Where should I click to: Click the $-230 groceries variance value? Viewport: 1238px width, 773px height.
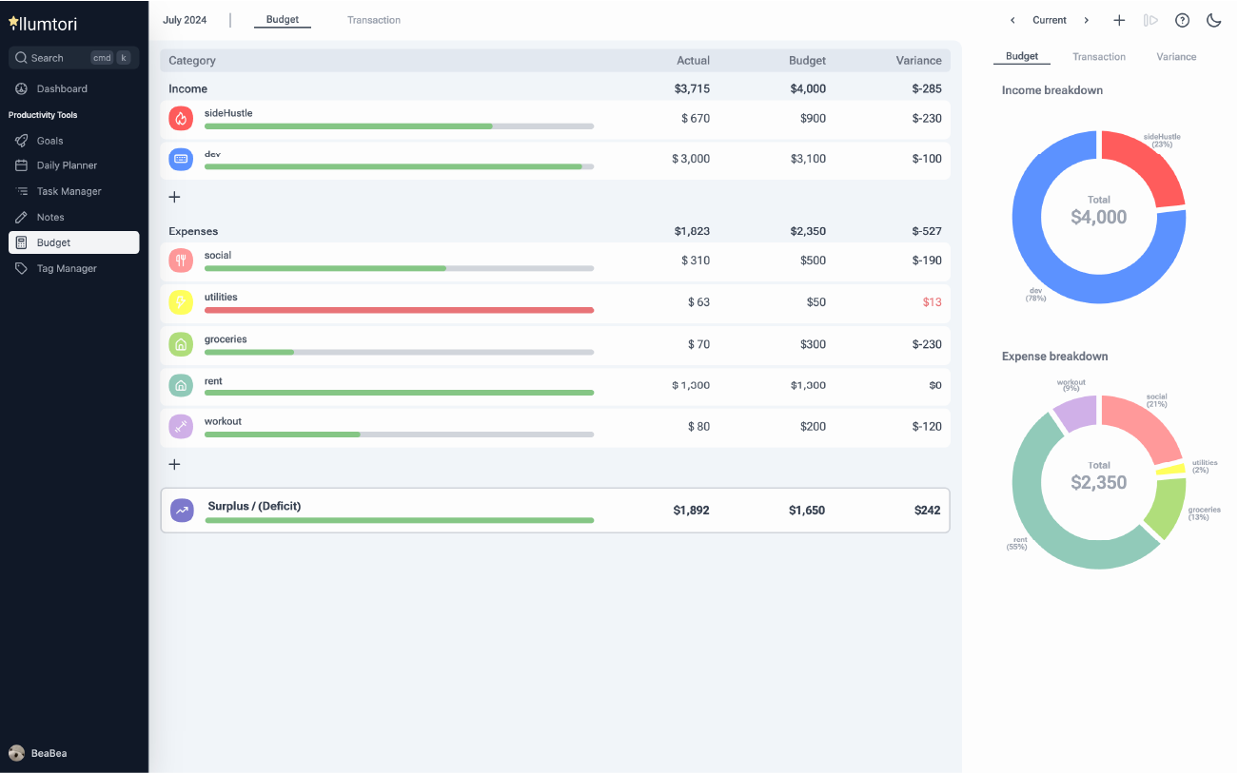point(927,344)
